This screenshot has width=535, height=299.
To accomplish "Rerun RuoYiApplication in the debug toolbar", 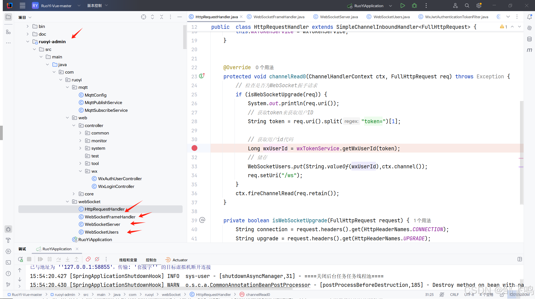I will tap(21, 259).
